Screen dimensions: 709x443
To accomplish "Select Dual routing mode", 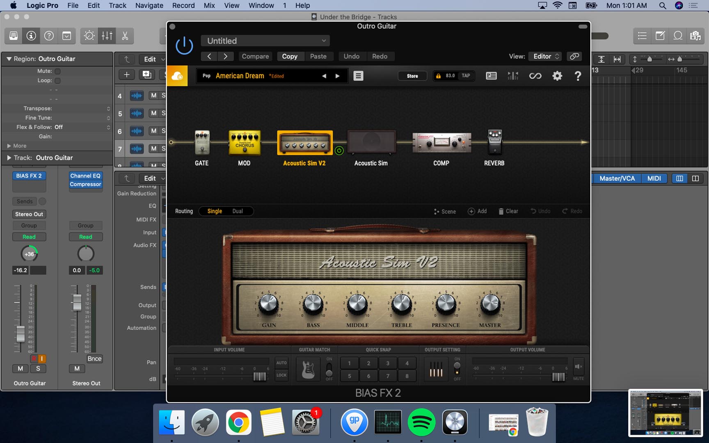I will point(238,211).
